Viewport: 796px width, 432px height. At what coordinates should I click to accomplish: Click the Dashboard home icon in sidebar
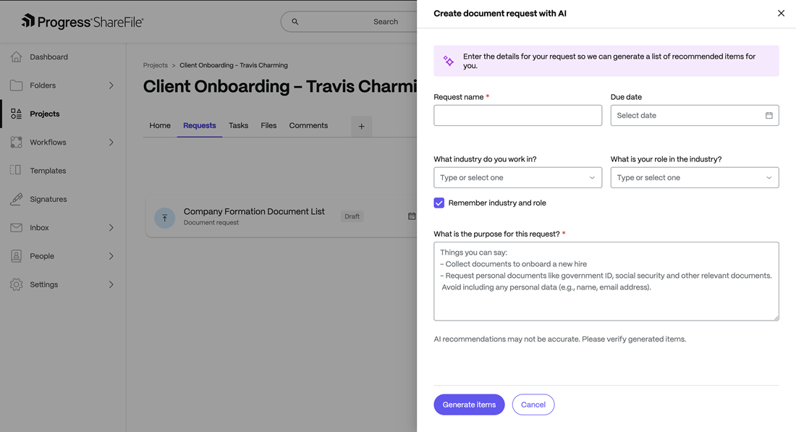[16, 56]
